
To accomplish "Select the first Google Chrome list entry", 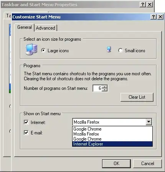I will pyautogui.click(x=112, y=129).
